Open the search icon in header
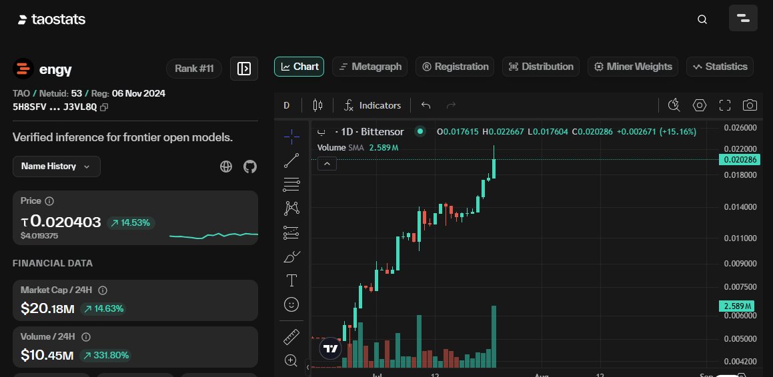Screen dimensions: 773x377 click(x=702, y=19)
